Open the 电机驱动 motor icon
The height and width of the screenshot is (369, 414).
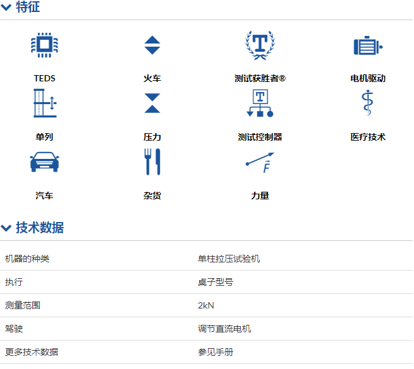[368, 46]
